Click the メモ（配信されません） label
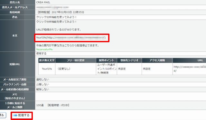This screenshot has width=206, height=120. tap(15, 96)
